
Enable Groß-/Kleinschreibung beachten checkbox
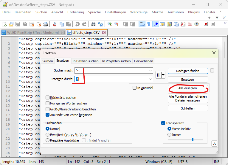[47, 109]
